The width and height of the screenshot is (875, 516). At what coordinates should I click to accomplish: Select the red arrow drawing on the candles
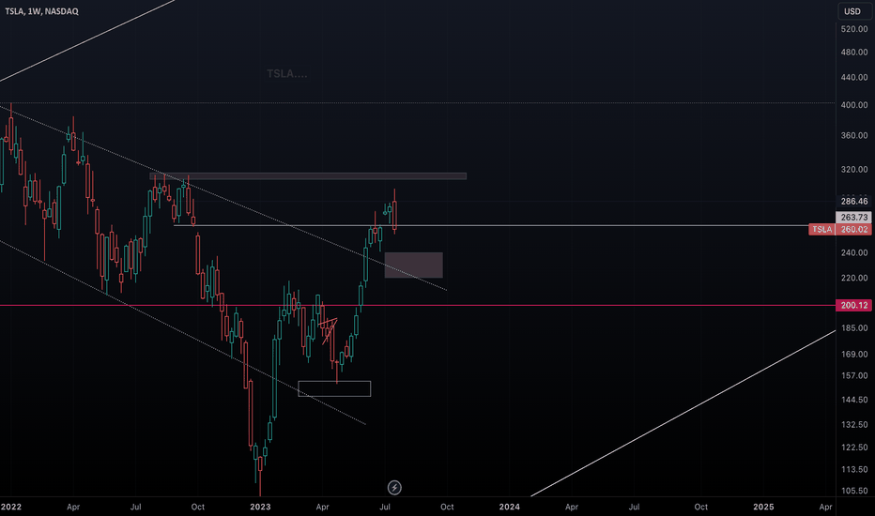coord(330,330)
